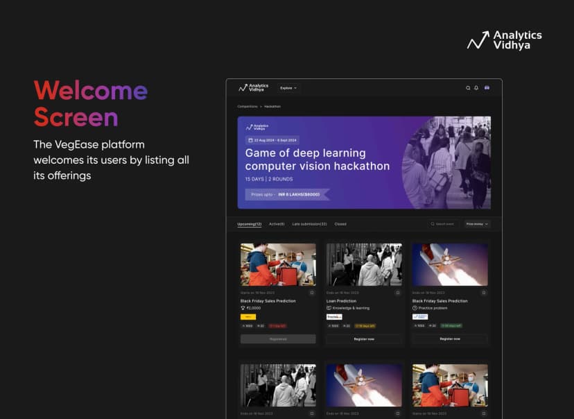Open the Black Friday Sales Prediction practice problem title
This screenshot has width=574, height=419.
(x=440, y=301)
